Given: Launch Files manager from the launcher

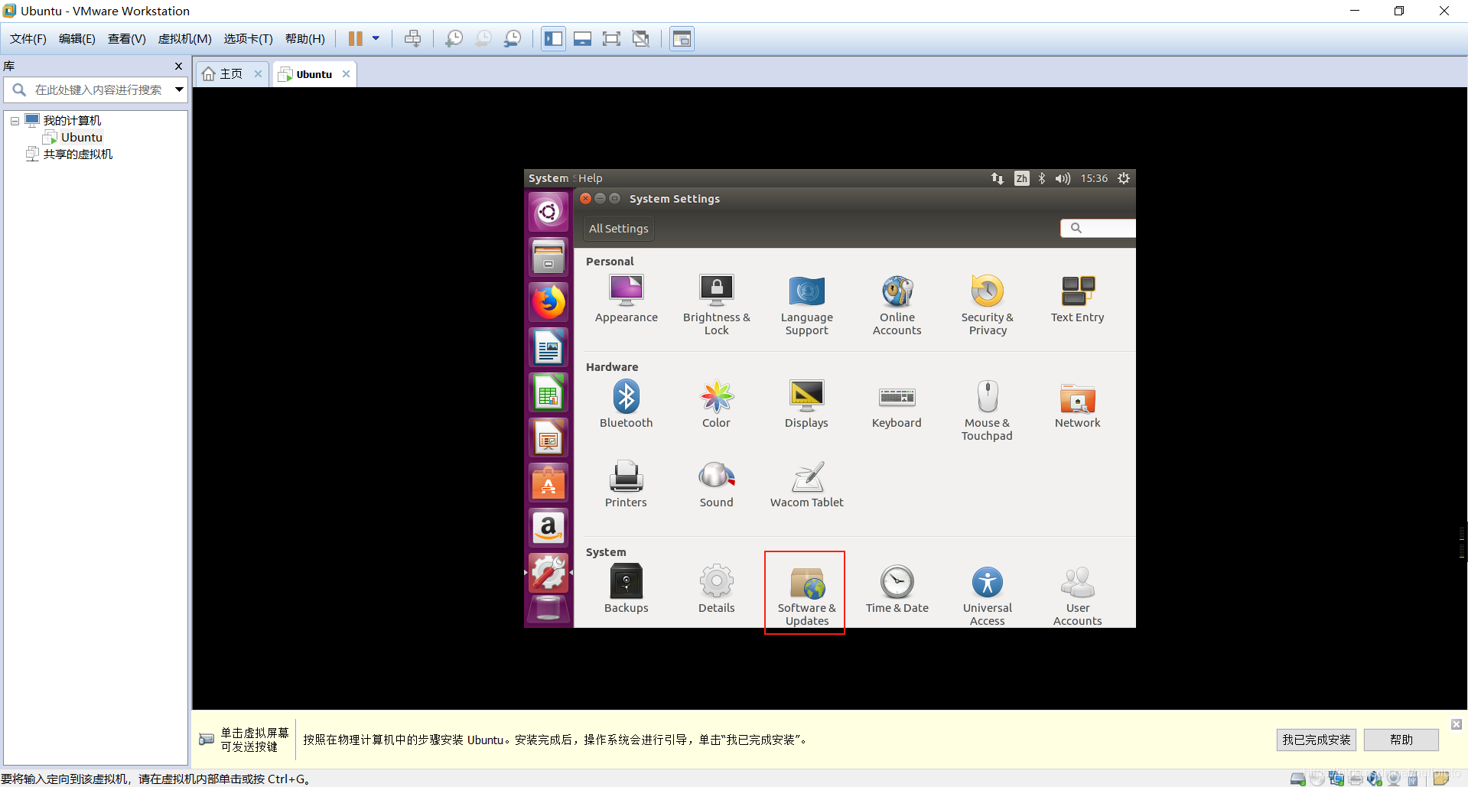Looking at the screenshot, I should (x=548, y=257).
